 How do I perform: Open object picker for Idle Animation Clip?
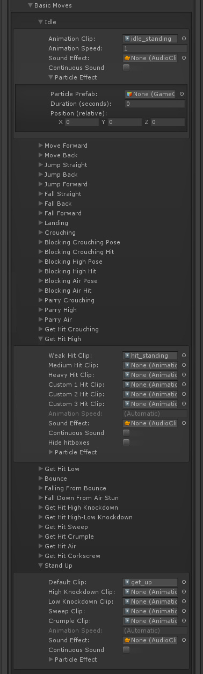[x=184, y=39]
